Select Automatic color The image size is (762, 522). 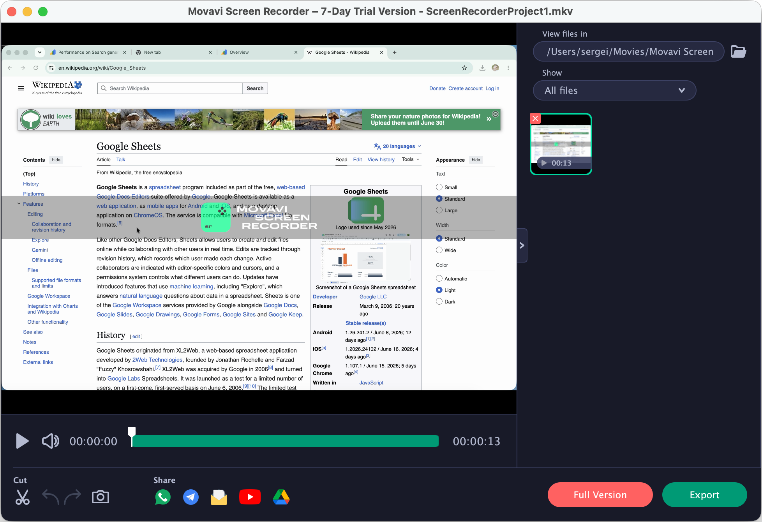[x=439, y=279]
